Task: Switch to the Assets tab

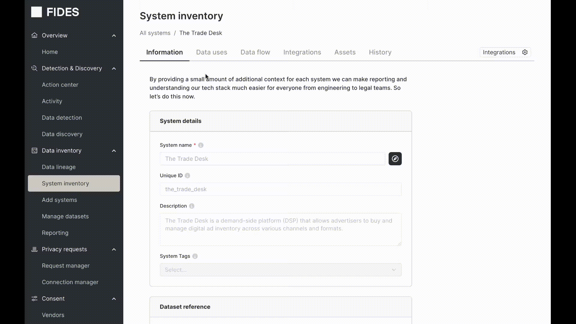Action: 345,52
